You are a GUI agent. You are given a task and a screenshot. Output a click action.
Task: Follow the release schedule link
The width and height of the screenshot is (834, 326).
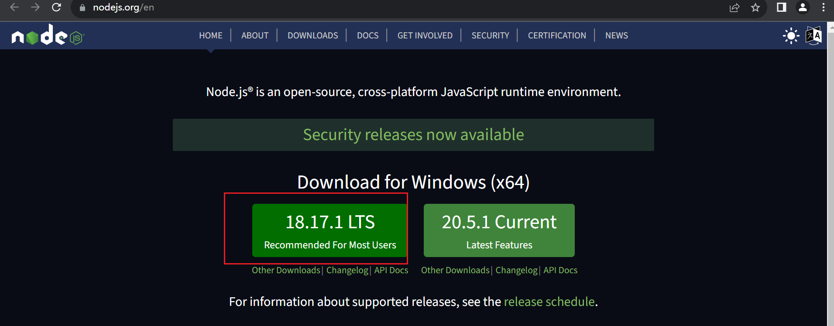(x=549, y=302)
